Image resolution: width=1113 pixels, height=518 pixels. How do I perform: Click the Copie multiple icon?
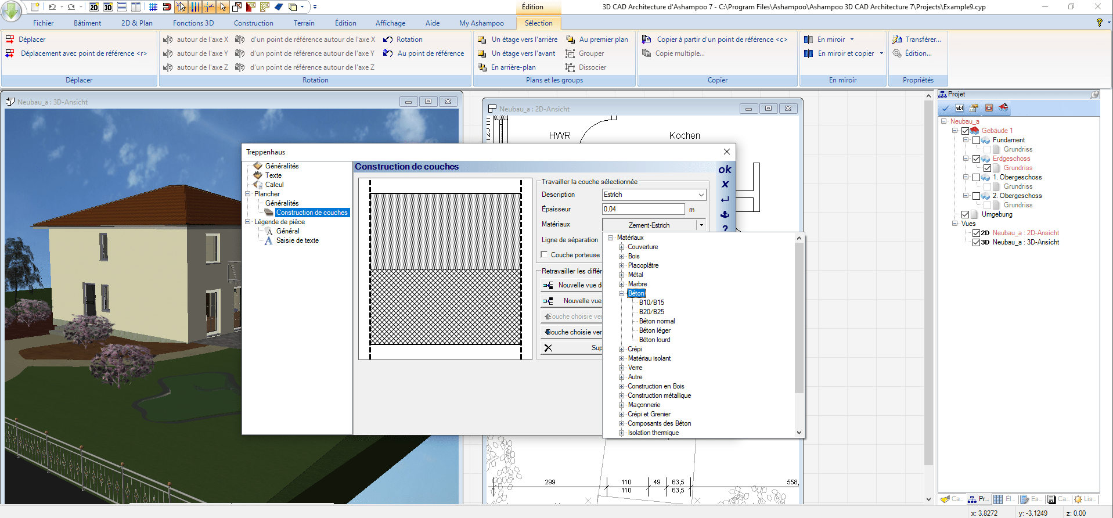click(647, 53)
